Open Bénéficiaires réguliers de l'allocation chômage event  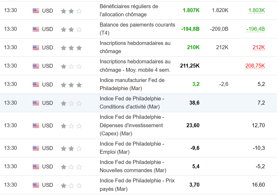[129, 10]
